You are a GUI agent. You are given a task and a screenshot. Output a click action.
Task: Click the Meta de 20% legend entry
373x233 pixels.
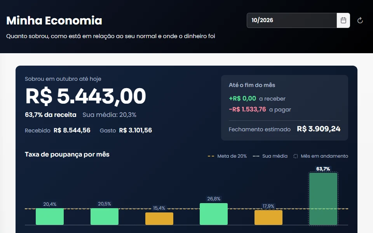tap(227, 156)
